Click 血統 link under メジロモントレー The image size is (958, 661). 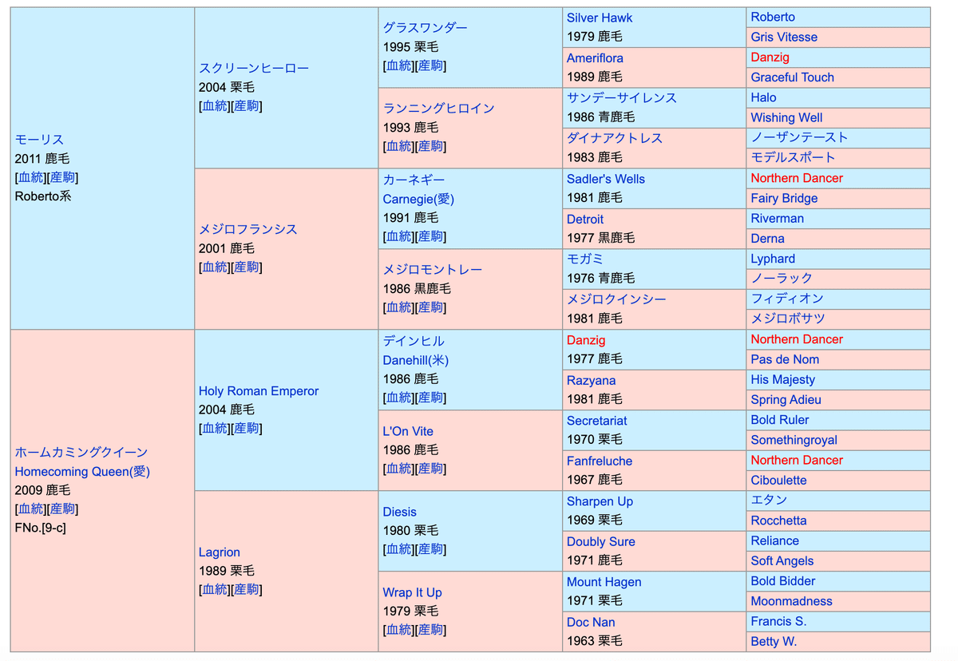tap(399, 307)
